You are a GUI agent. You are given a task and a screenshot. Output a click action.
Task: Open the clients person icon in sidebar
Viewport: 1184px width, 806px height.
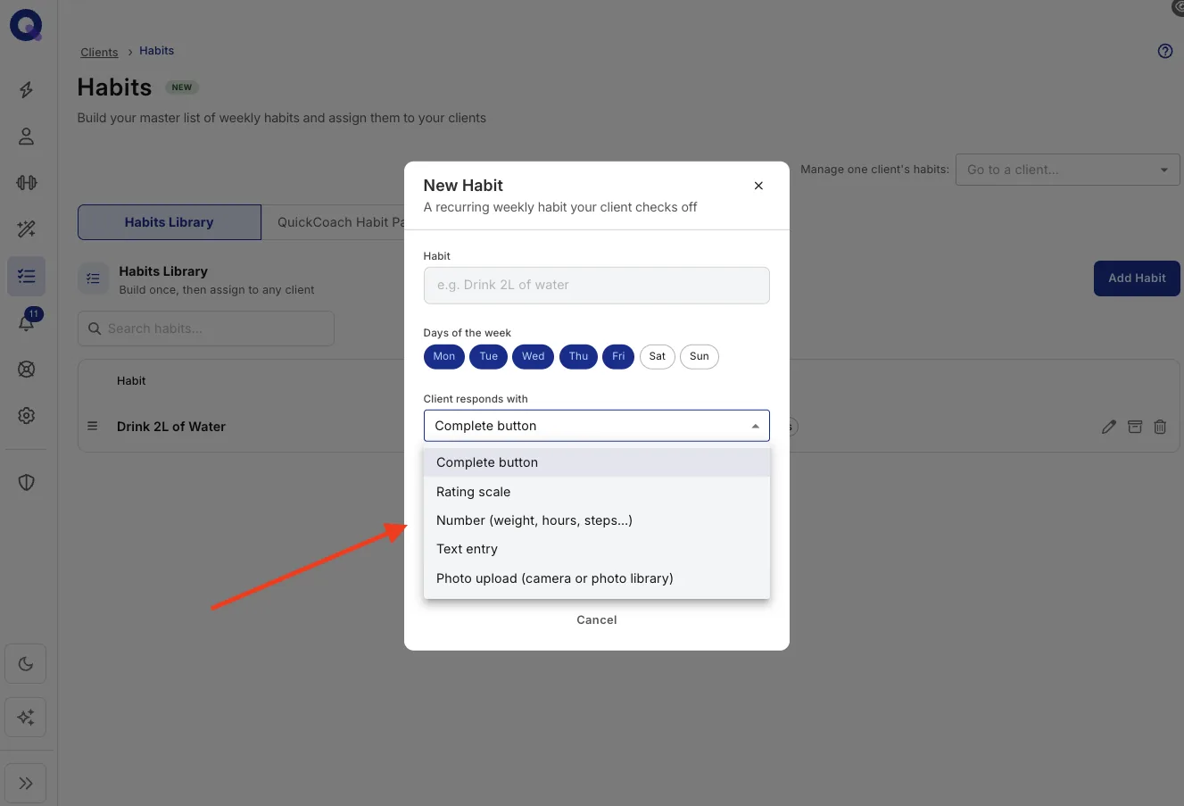click(x=27, y=137)
